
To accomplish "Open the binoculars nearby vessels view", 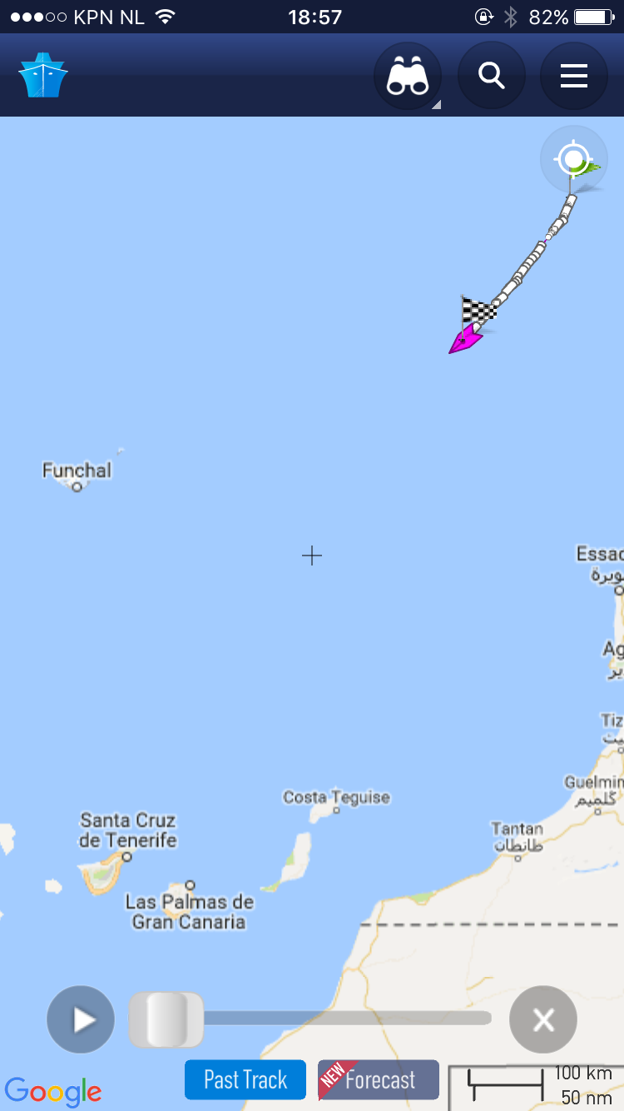I will 407,77.
